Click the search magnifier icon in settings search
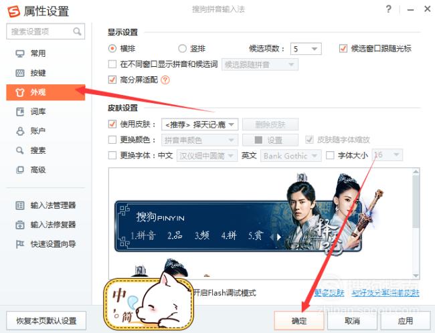Screen dimensions: 435x333 coord(77,31)
